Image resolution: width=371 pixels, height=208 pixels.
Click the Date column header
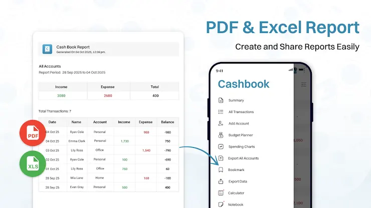pos(52,122)
